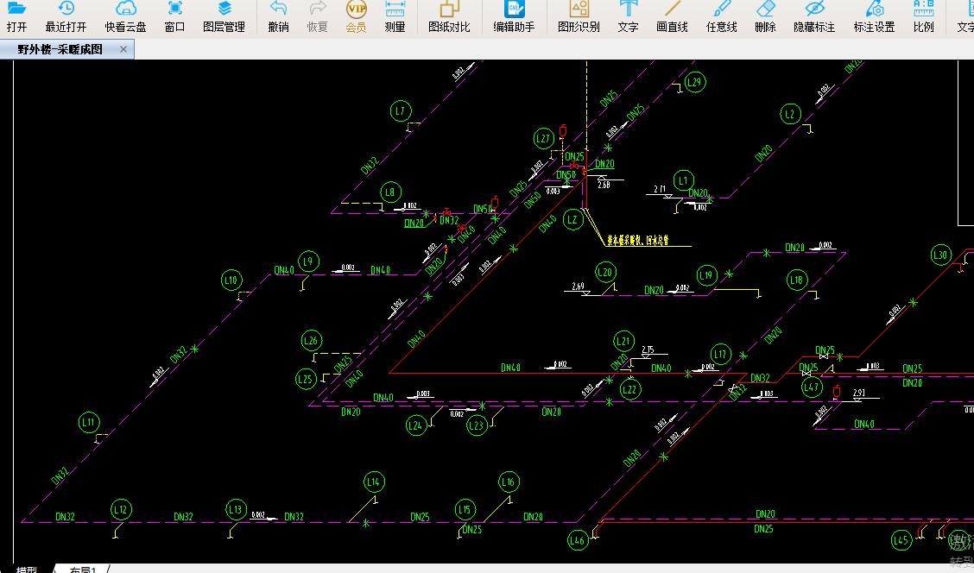This screenshot has height=573, width=974.
Task: Click the yellow annotation text near LZ
Action: pos(638,240)
